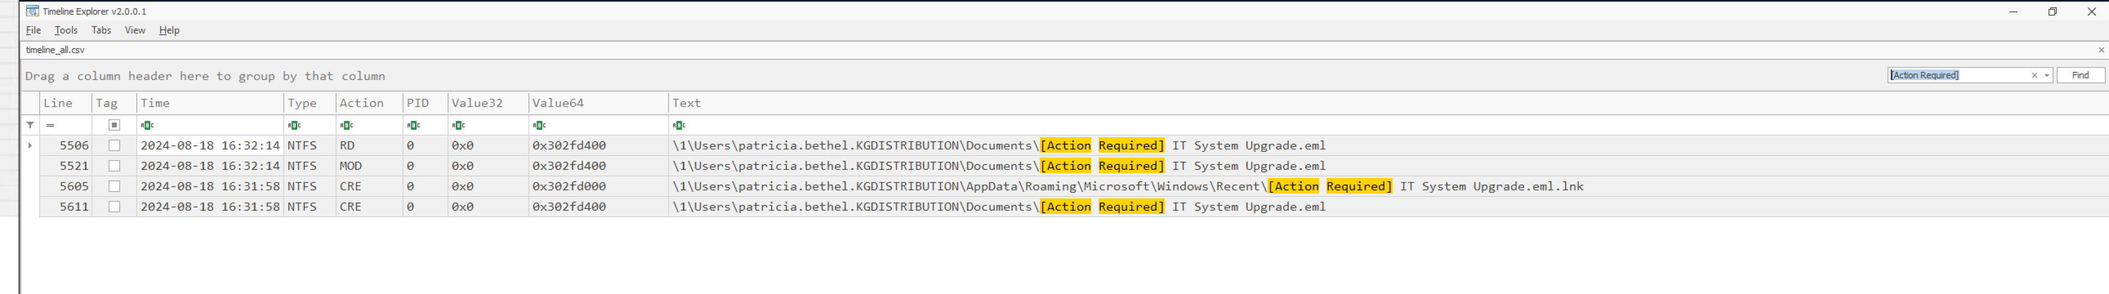
Task: Open the View menu
Action: pos(135,30)
